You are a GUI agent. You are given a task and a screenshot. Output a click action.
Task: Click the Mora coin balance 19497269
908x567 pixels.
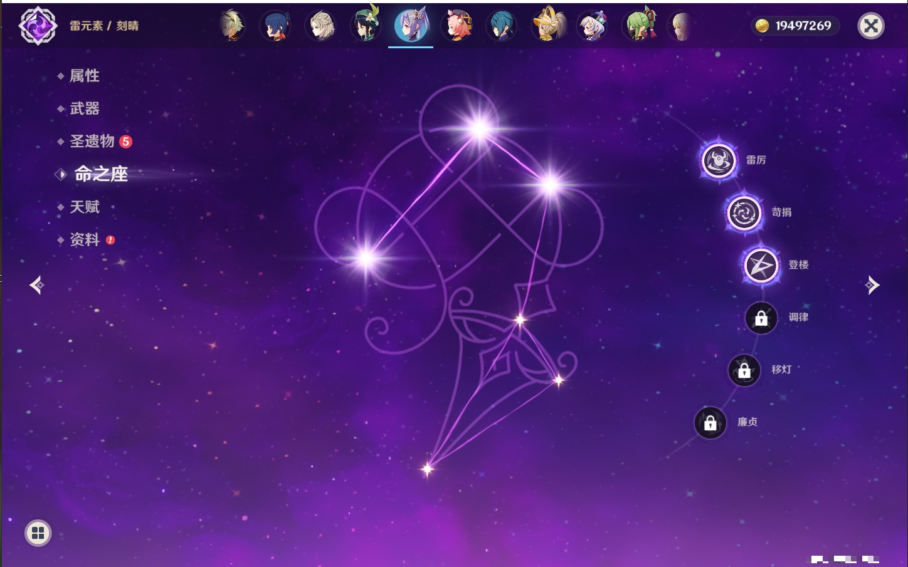(794, 26)
